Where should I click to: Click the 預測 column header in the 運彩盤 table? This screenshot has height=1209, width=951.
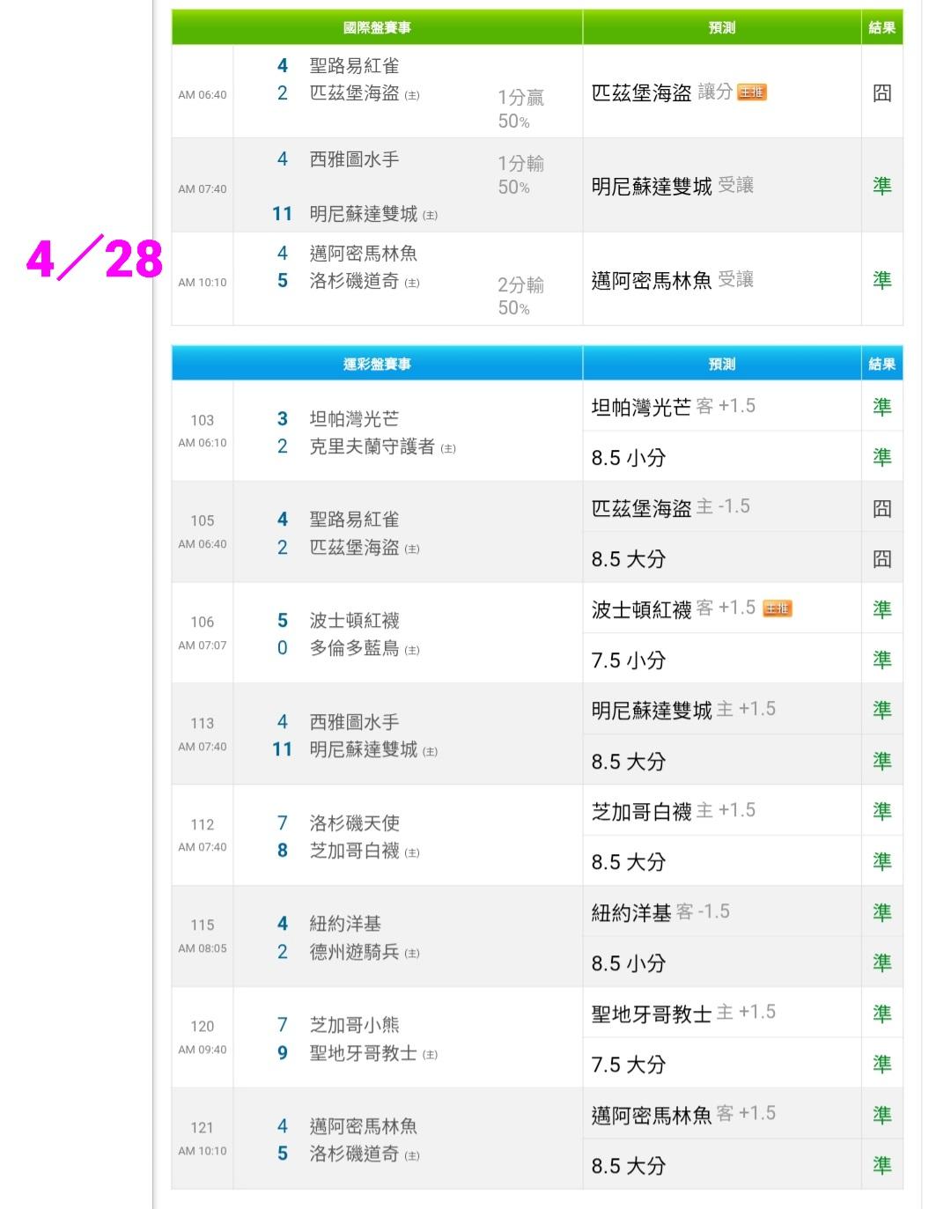[721, 365]
